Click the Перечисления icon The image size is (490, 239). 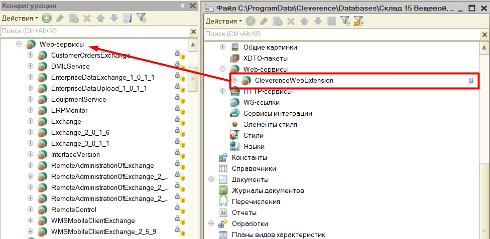(x=223, y=201)
